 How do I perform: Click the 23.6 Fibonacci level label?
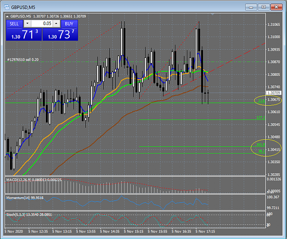[261, 101]
